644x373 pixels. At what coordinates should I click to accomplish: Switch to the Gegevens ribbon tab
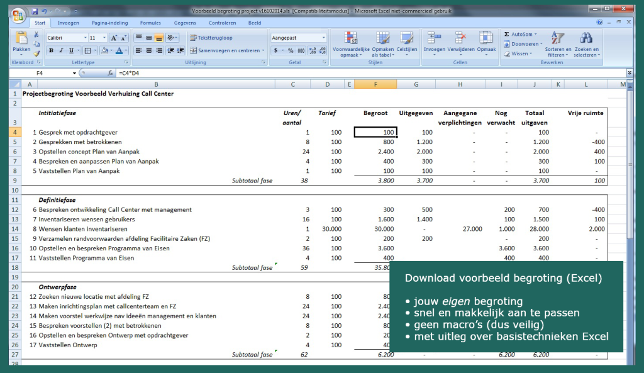(x=185, y=23)
